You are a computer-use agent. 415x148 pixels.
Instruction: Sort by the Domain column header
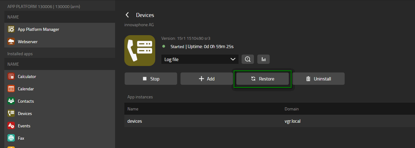pos(292,109)
